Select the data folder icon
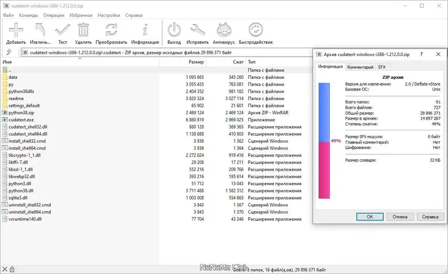The width and height of the screenshot is (448, 274). tap(5, 77)
